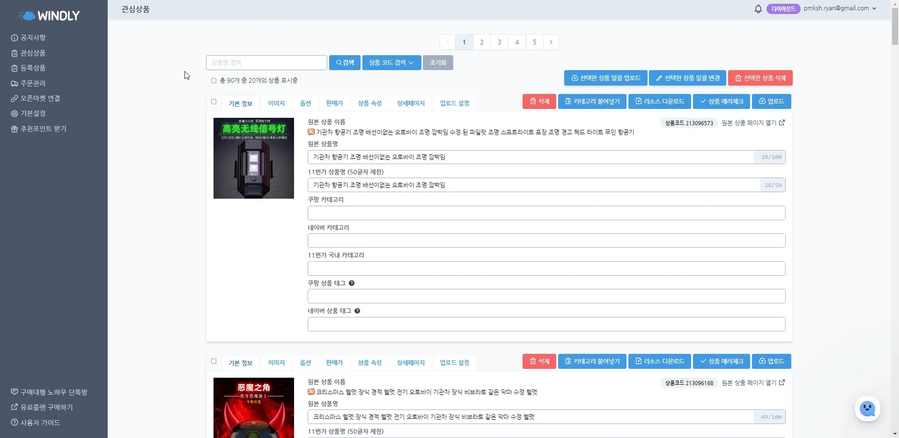Open 판매가 tab of second product

pos(334,363)
